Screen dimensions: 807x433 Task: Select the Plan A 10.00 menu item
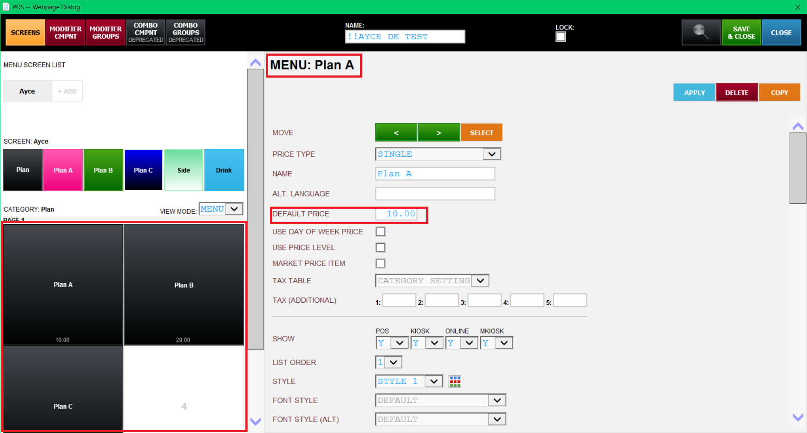[x=63, y=285]
